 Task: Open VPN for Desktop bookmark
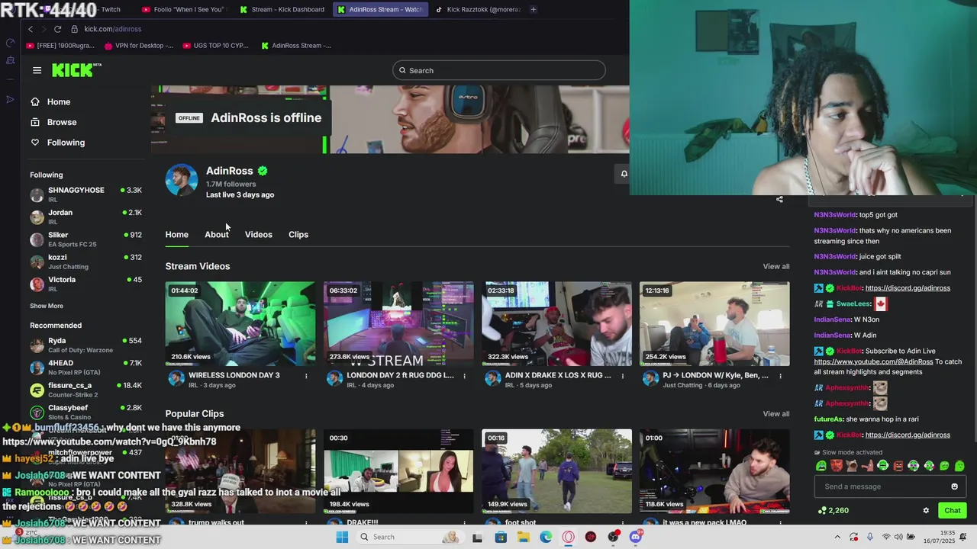(138, 46)
